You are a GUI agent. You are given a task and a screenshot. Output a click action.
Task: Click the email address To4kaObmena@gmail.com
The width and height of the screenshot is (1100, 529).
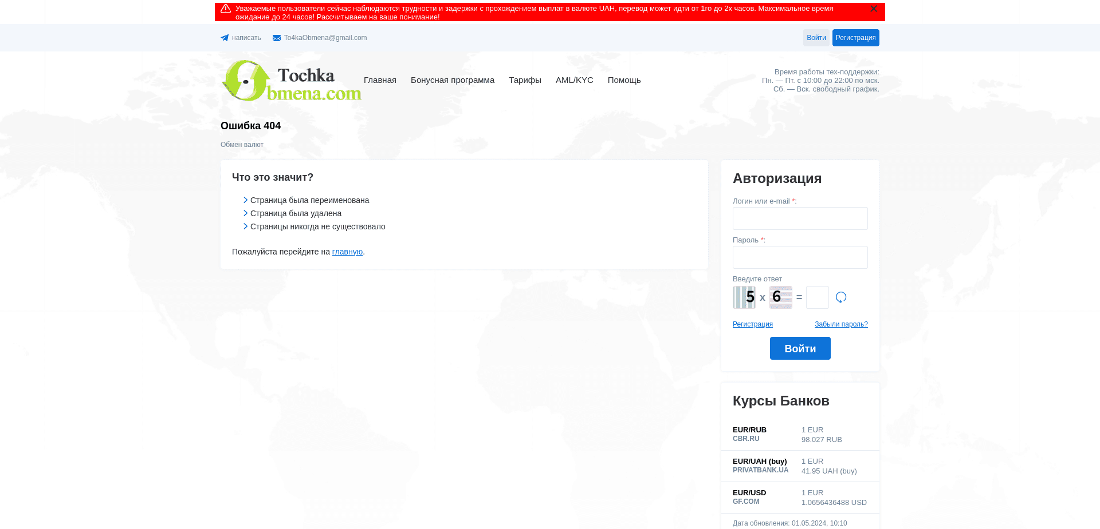tap(325, 38)
